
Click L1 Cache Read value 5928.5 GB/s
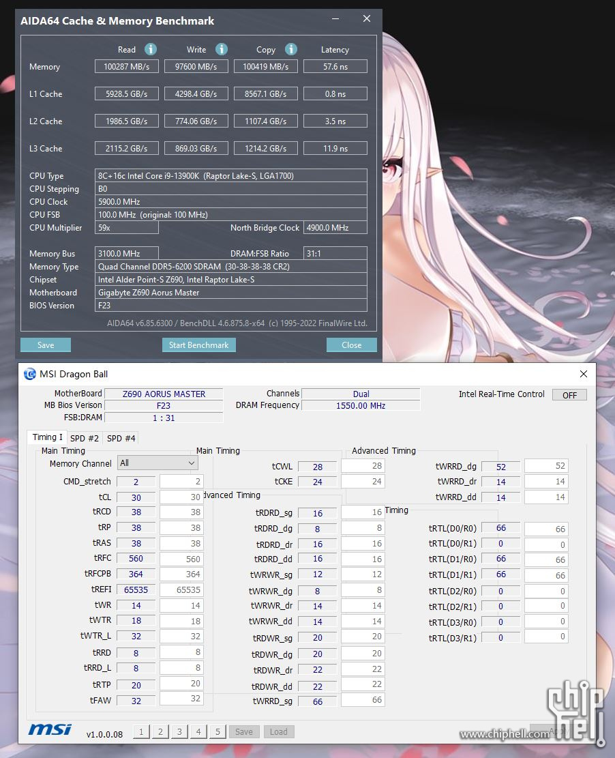pyautogui.click(x=127, y=93)
